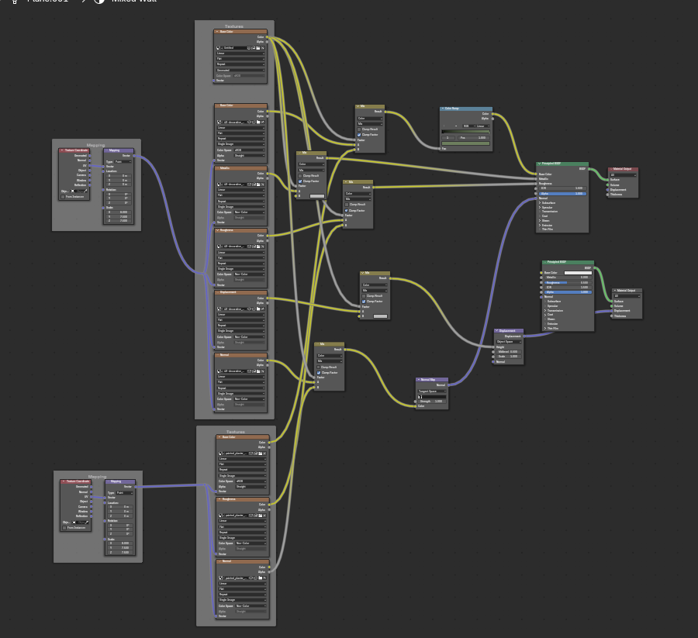Image resolution: width=698 pixels, height=638 pixels.
Task: Click the New Image icon on the Base Color texture node
Action: click(x=254, y=48)
